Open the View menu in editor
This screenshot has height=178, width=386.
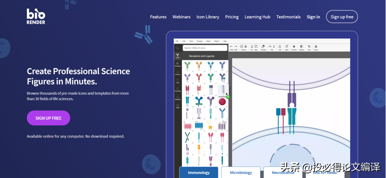point(191,41)
